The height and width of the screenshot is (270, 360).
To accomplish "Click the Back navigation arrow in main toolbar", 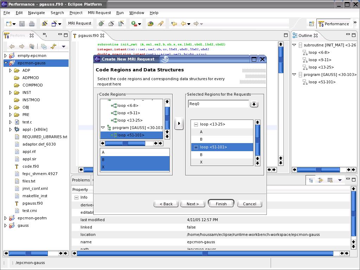I will pos(184,24).
